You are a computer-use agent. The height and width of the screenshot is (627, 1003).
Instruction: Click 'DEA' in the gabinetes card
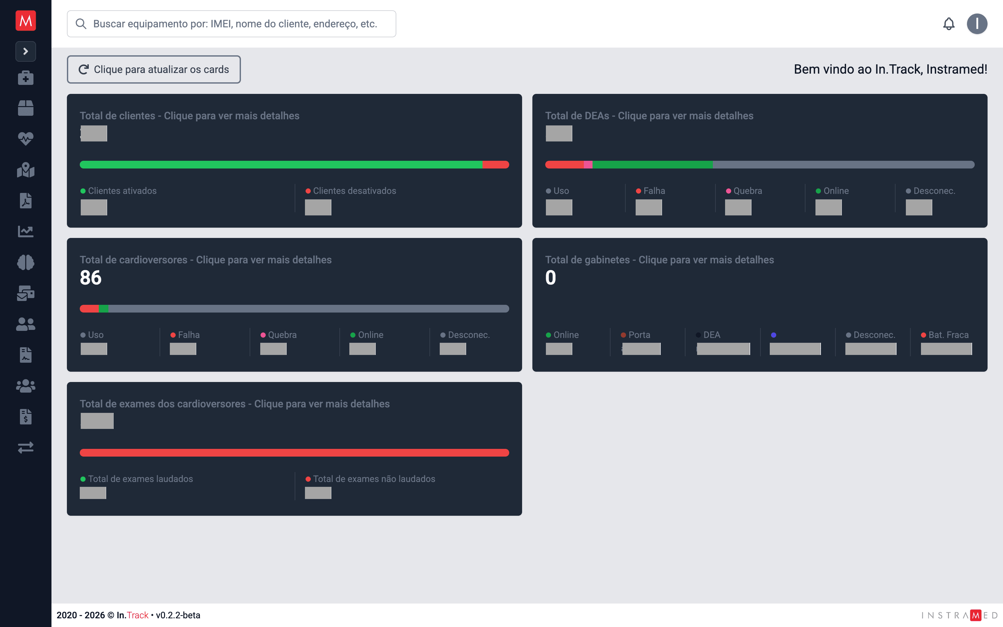712,335
